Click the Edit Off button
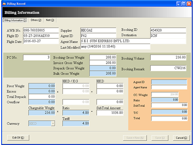Screen dimensions: 194x145 pyautogui.click(x=18, y=138)
